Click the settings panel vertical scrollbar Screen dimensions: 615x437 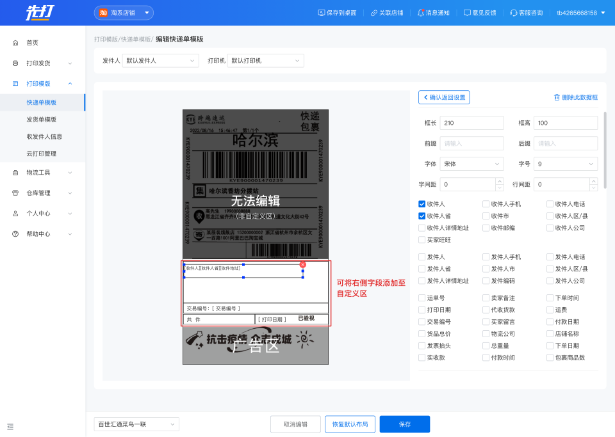605,150
